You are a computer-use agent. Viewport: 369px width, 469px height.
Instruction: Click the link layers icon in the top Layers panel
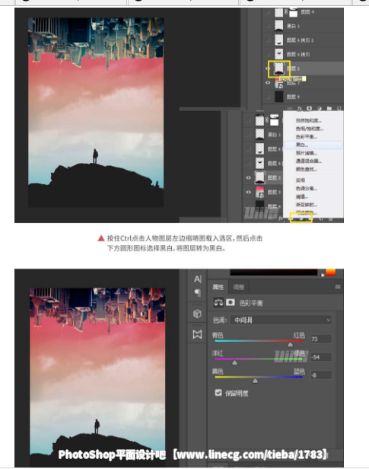(289, 108)
